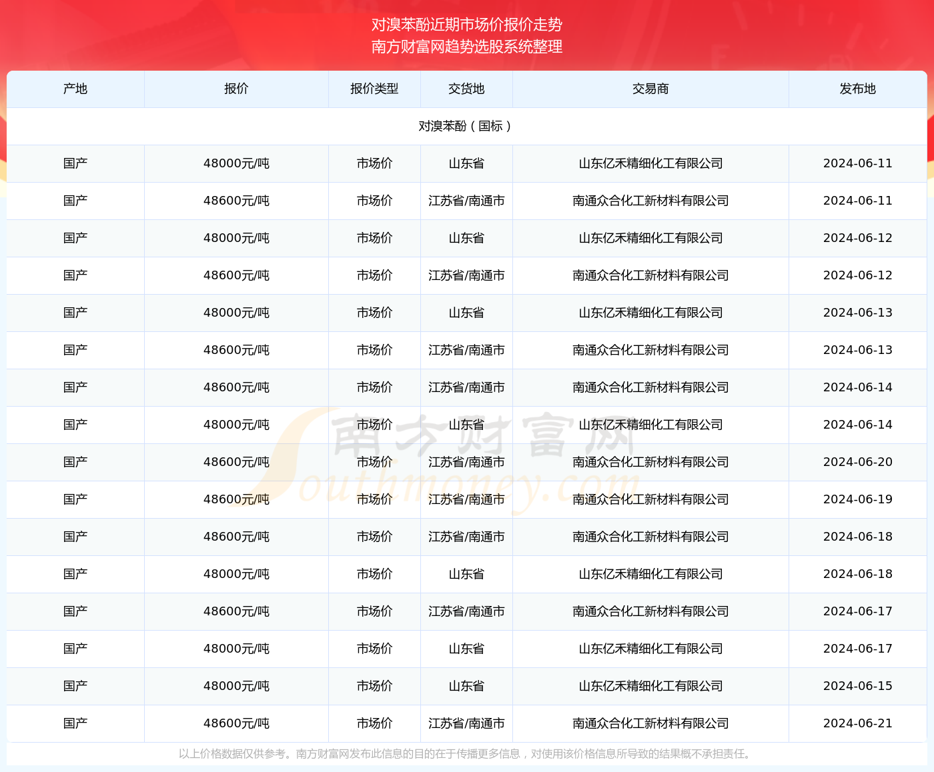Click the footer disclaimer starting 以上价格数据仅供参考

pos(466,754)
